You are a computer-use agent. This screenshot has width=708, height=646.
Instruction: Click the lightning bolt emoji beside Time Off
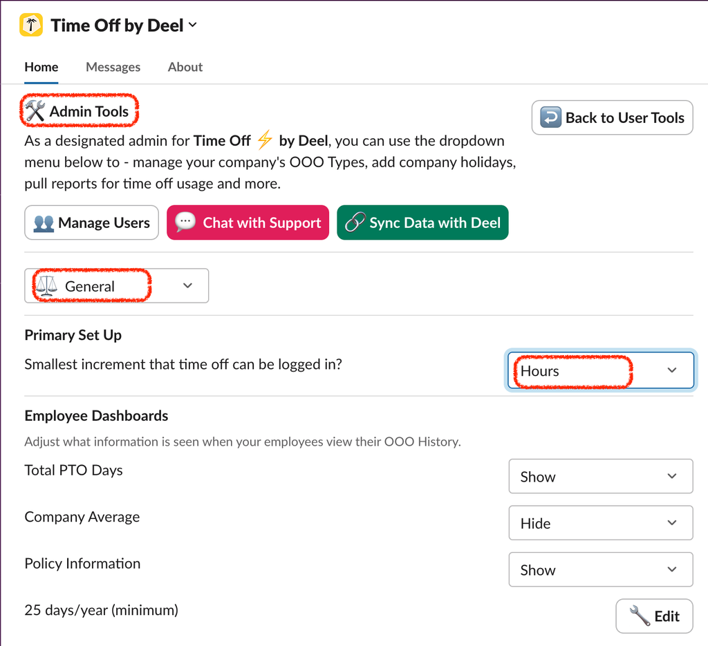coord(265,141)
